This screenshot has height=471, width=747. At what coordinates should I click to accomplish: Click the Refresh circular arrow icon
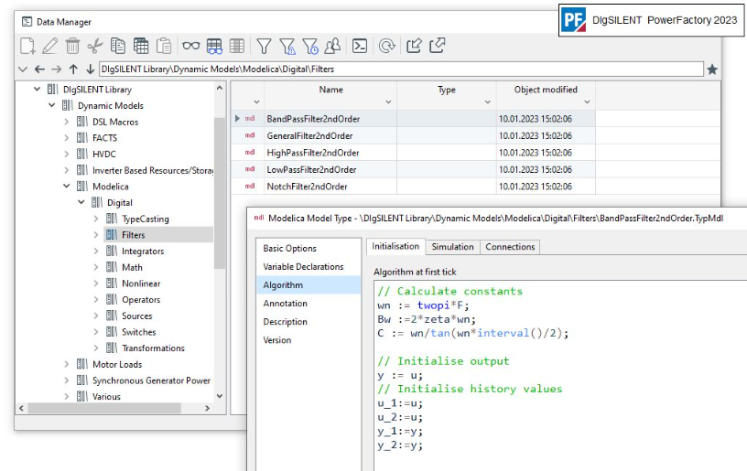point(387,46)
